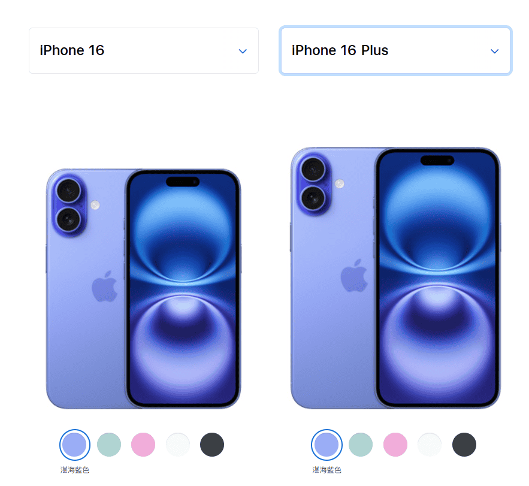
Task: Click chevron arrow in iPhone 16 selector
Action: 243,52
